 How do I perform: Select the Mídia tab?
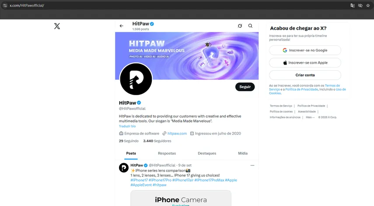coord(242,154)
